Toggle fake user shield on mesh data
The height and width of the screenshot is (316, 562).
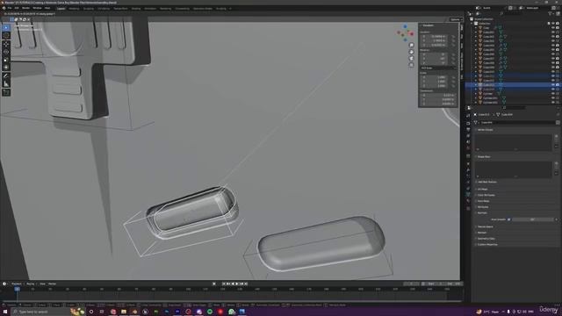click(x=558, y=123)
